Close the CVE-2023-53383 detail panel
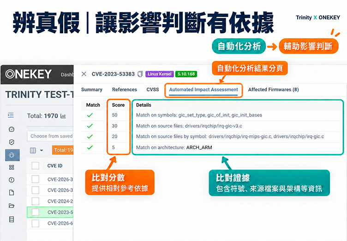This screenshot has height=241, width=347. point(84,74)
